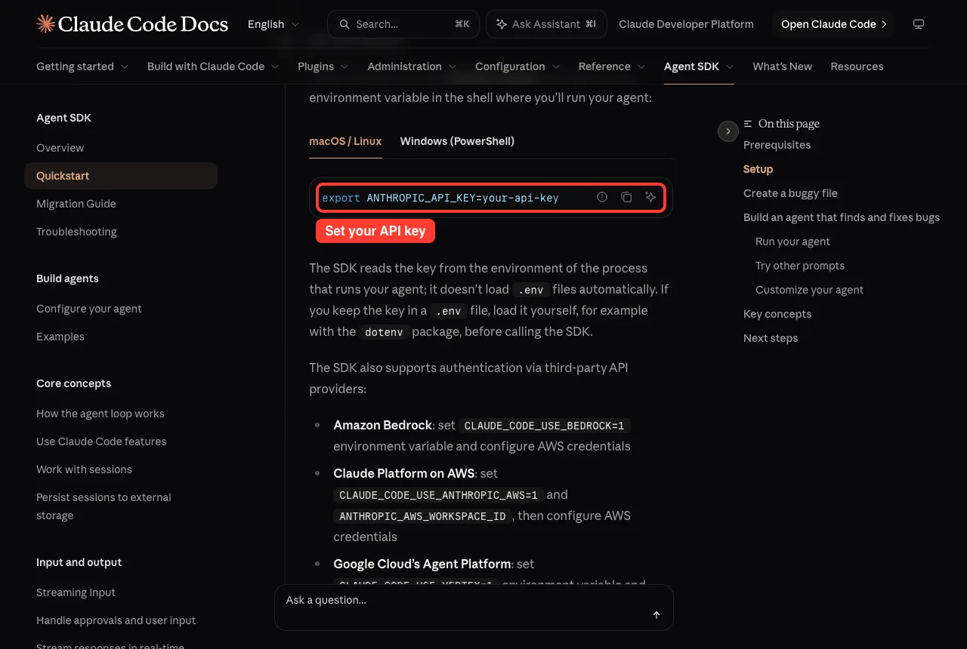967x649 pixels.
Task: Jump to the Key concepts section
Action: click(x=777, y=314)
